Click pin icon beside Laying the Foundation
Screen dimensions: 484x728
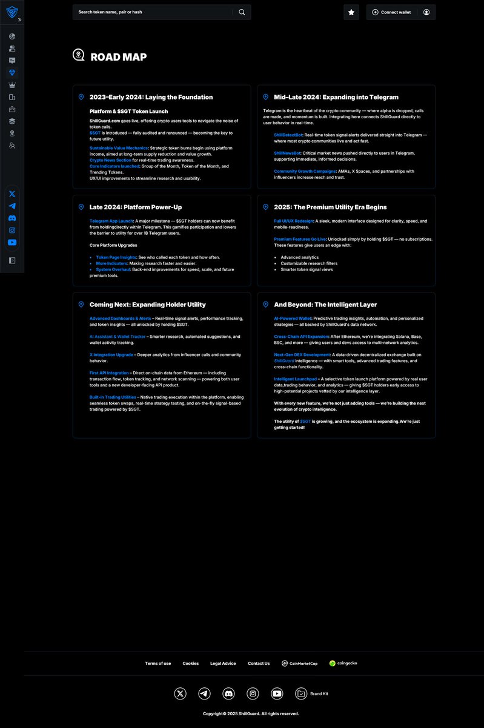(81, 97)
